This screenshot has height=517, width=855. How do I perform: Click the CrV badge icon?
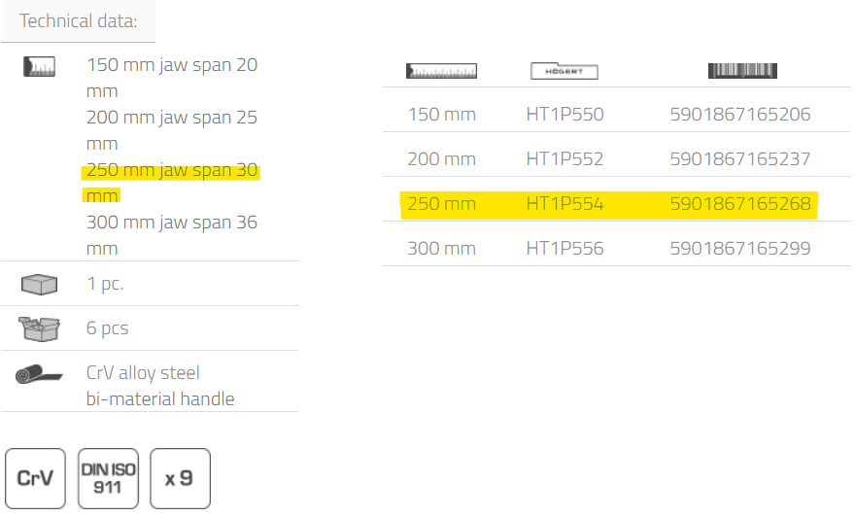[35, 478]
